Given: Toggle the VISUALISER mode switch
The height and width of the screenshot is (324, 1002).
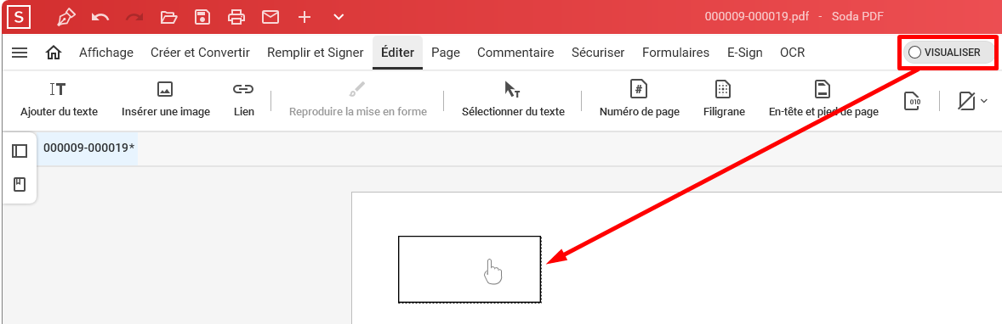Looking at the screenshot, I should click(x=948, y=53).
